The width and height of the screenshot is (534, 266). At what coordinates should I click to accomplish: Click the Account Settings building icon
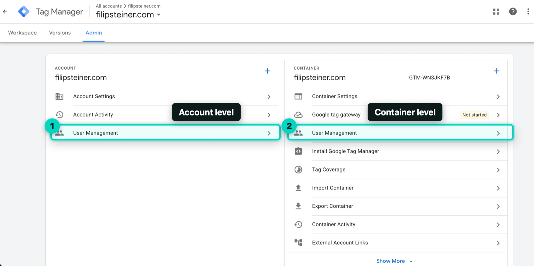click(59, 97)
